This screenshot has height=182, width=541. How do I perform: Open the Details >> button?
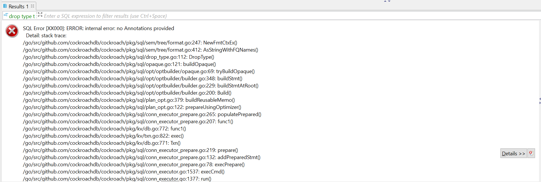tap(513, 153)
